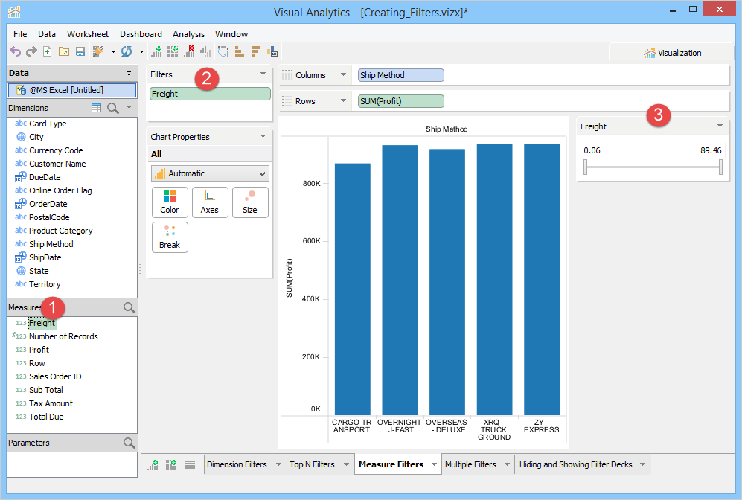742x500 pixels.
Task: Click the sheet list icon in bottom bar
Action: [190, 464]
